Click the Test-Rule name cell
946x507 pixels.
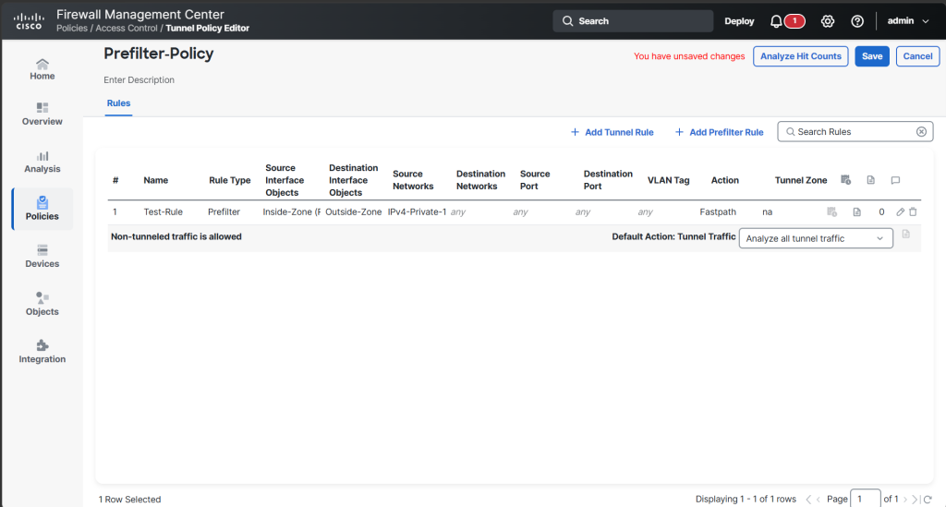pos(163,211)
